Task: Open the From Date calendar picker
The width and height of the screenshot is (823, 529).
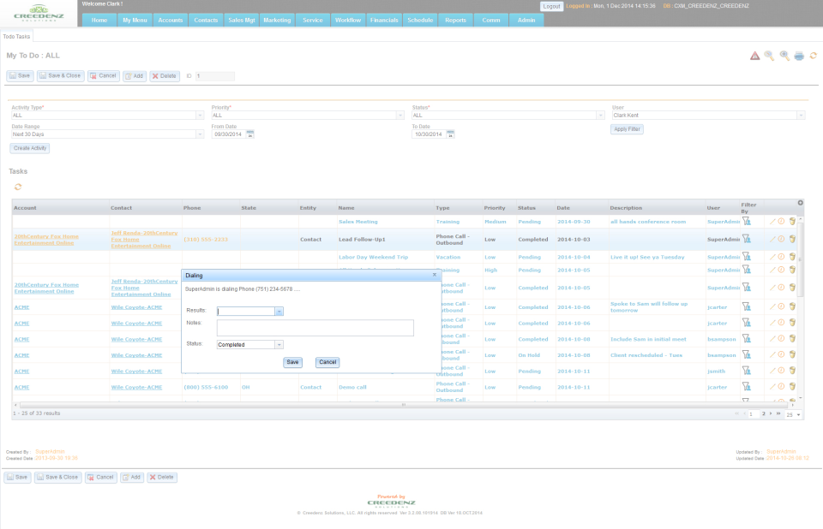Action: coord(249,134)
